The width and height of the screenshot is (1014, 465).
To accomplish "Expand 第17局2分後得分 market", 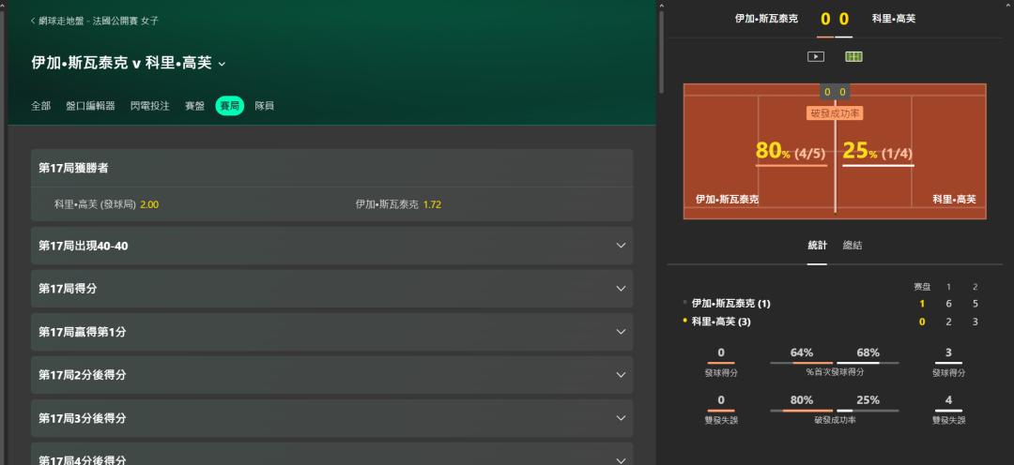I will 620,375.
